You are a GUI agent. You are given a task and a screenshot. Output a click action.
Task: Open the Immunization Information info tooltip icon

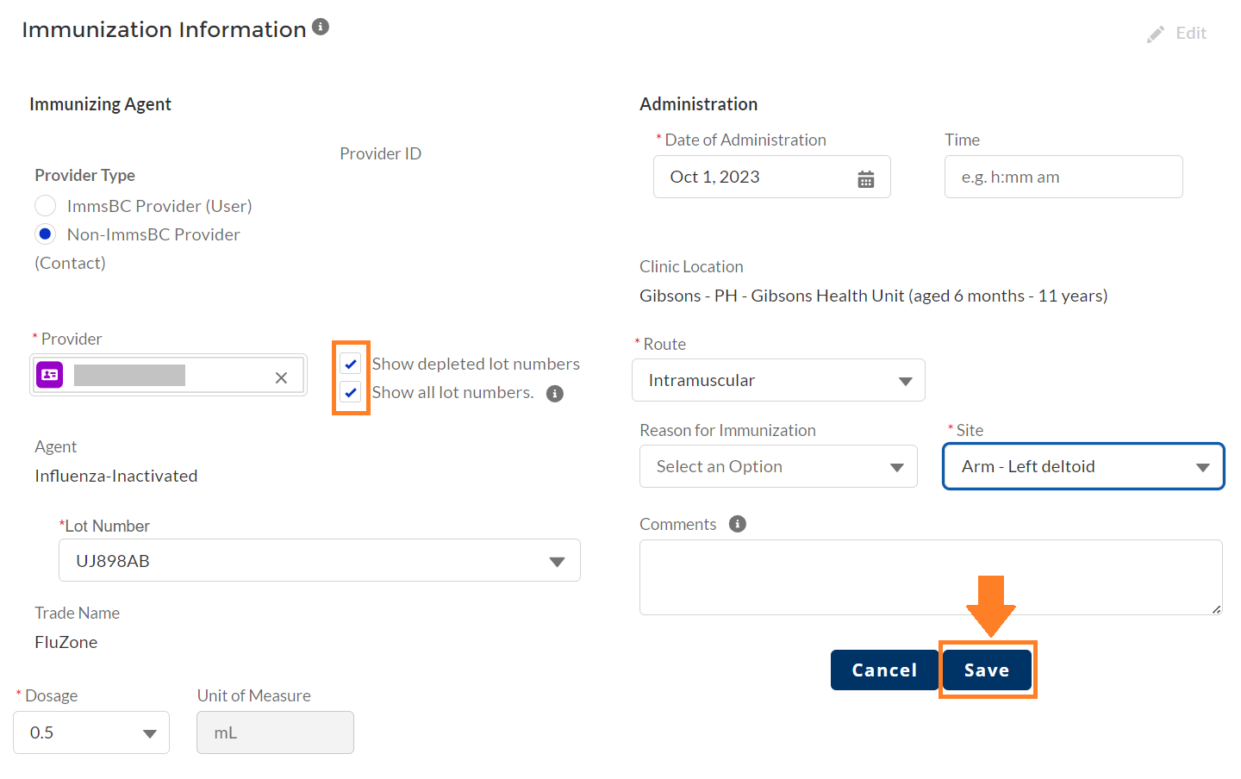(x=321, y=27)
